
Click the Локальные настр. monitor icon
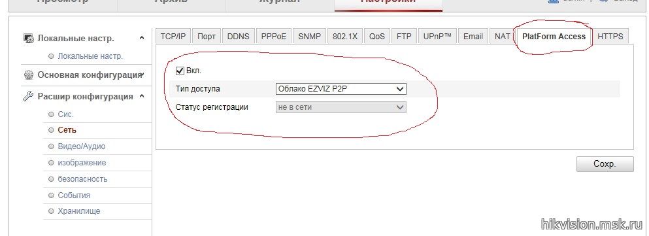coord(29,39)
